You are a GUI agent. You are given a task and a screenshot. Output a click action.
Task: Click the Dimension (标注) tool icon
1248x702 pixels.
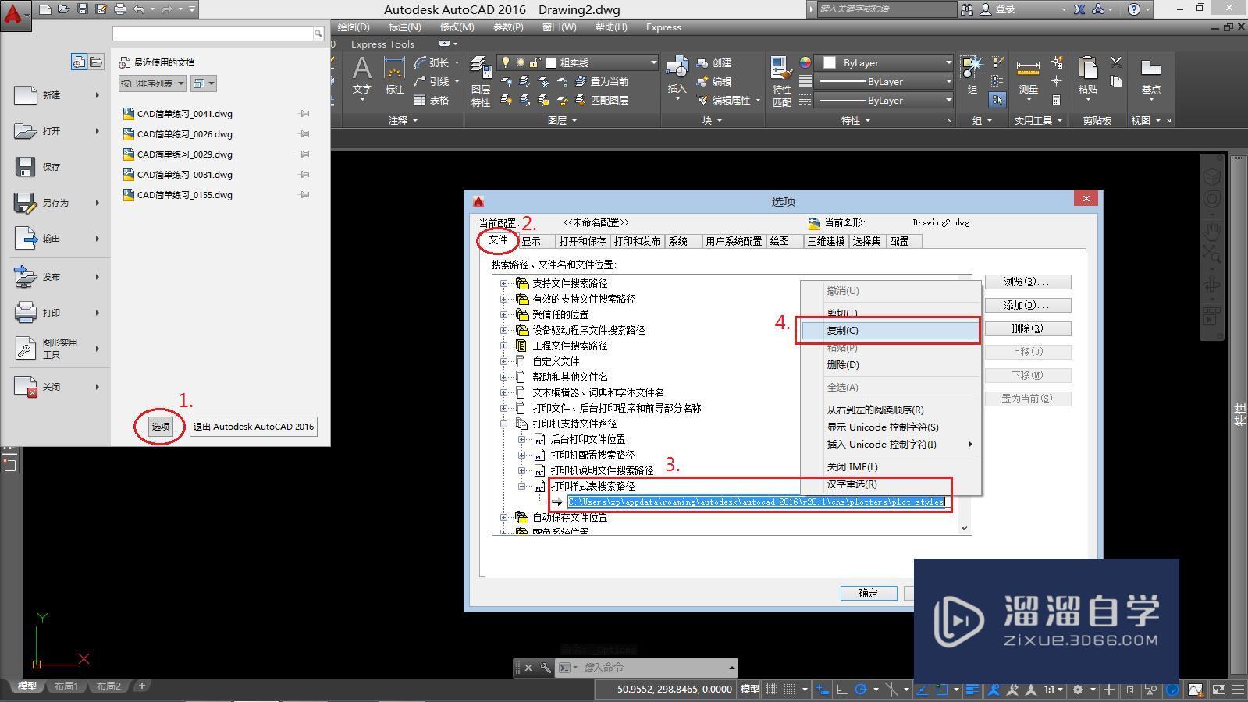click(394, 69)
